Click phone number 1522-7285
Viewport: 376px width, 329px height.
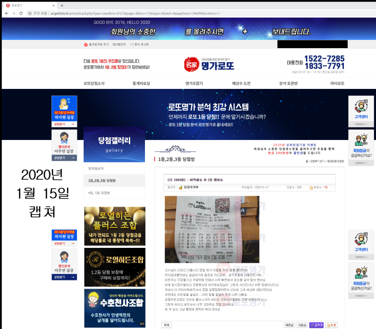(324, 58)
